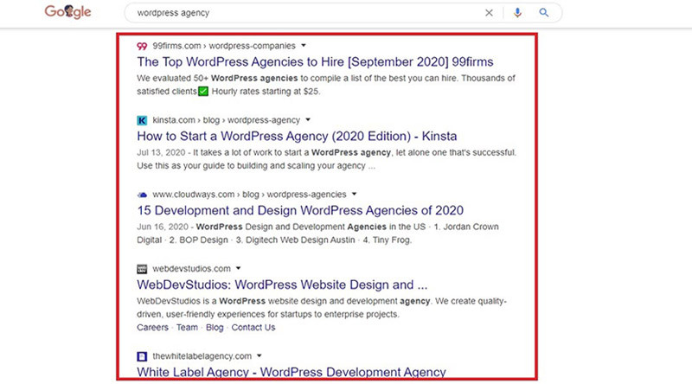Screen dimensions: 692x384
Task: Click the WebDevStudios favicon
Action: (x=142, y=269)
